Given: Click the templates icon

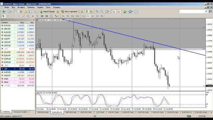Looking at the screenshot, I should pyautogui.click(x=136, y=12).
